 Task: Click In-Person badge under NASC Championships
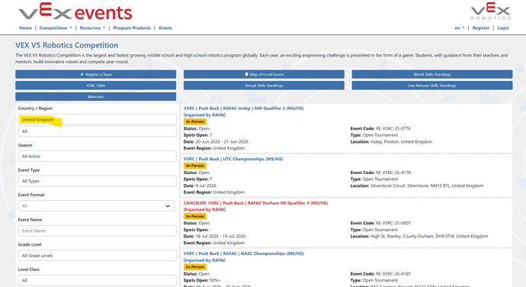pos(195,267)
